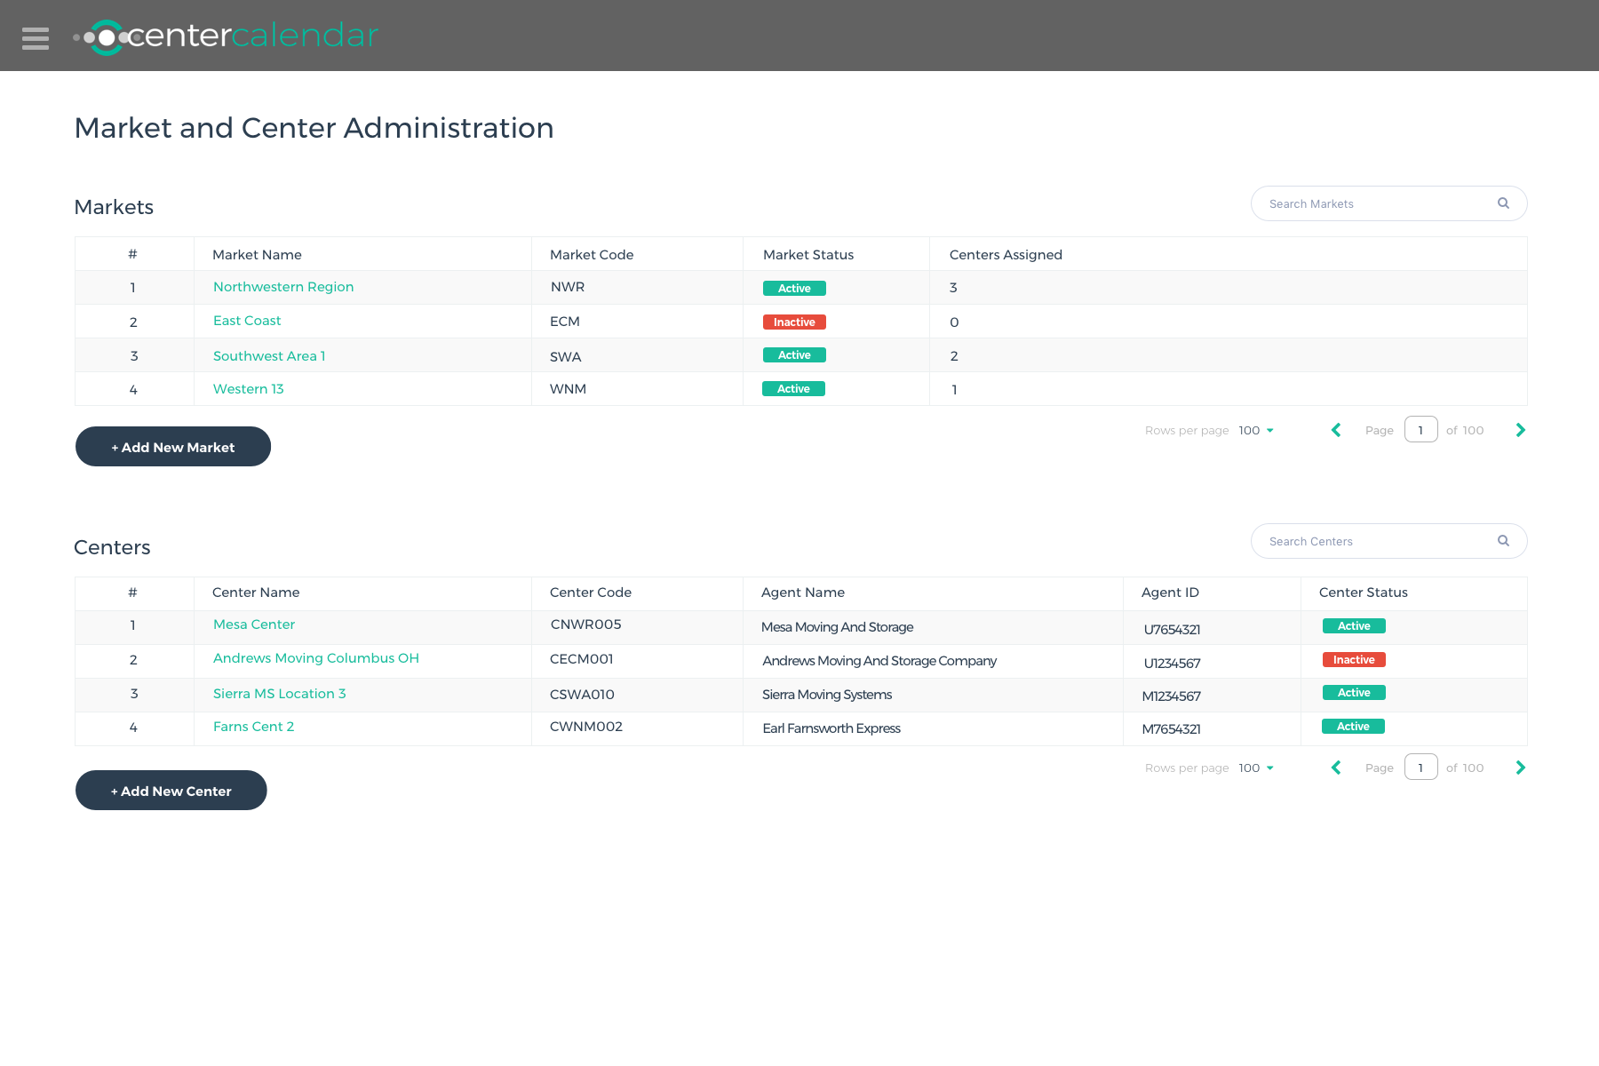Click the WNM market code cell
Screen dimensions: 1599x1066
click(x=569, y=389)
